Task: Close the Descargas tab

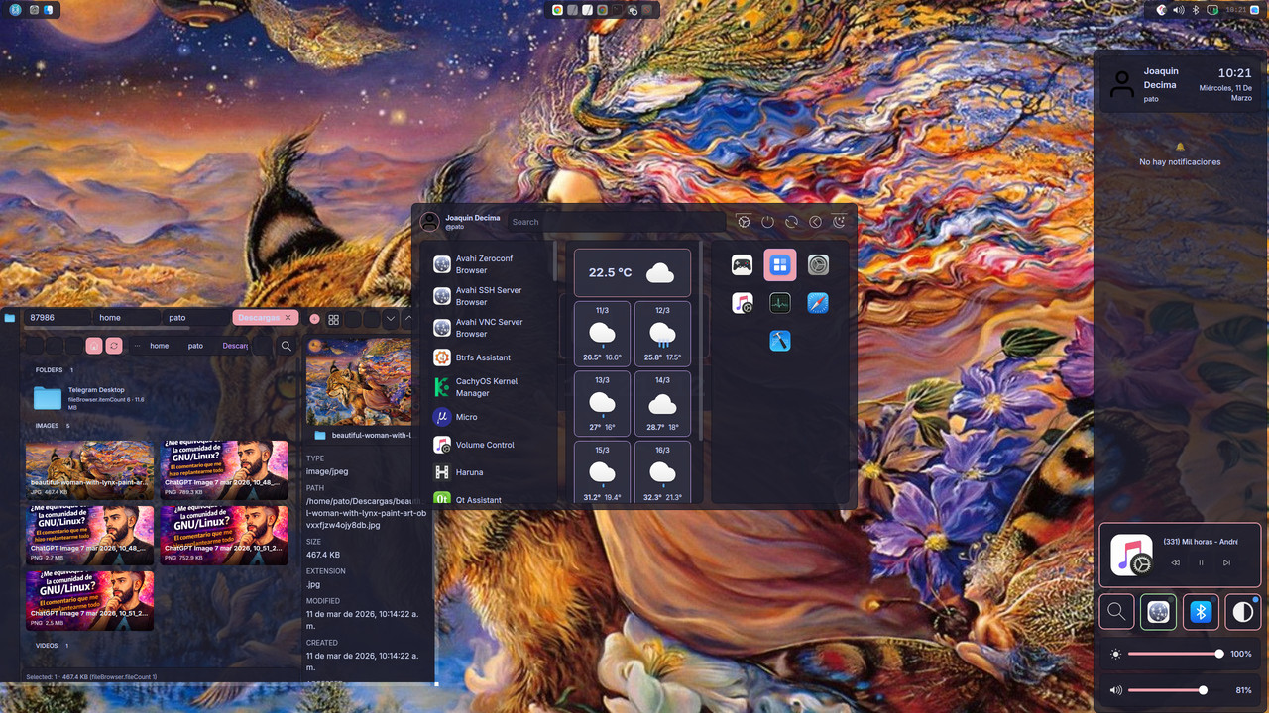Action: [x=289, y=318]
